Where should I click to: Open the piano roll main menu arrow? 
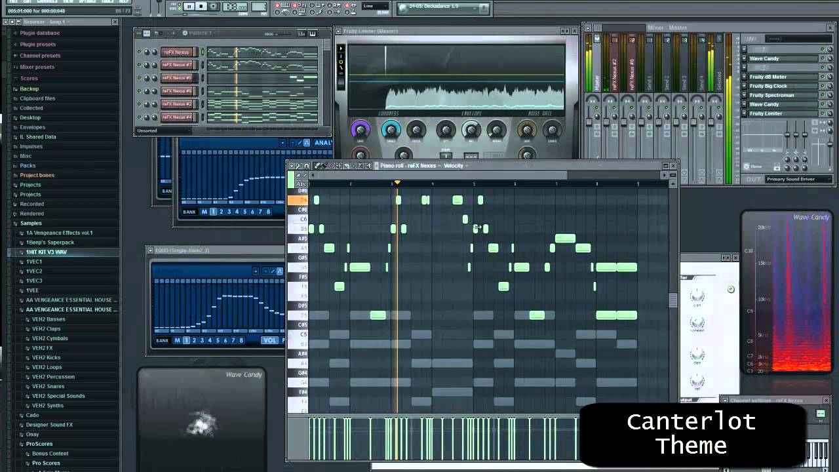292,166
